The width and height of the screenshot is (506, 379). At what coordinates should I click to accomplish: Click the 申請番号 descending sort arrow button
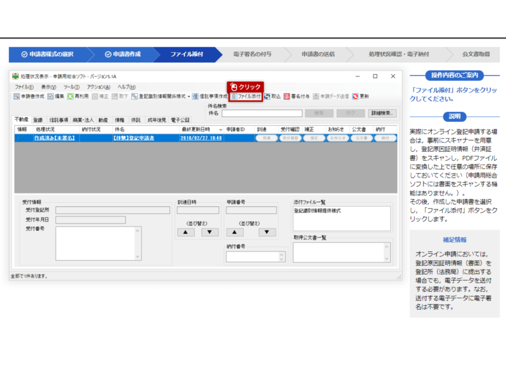pyautogui.click(x=267, y=232)
